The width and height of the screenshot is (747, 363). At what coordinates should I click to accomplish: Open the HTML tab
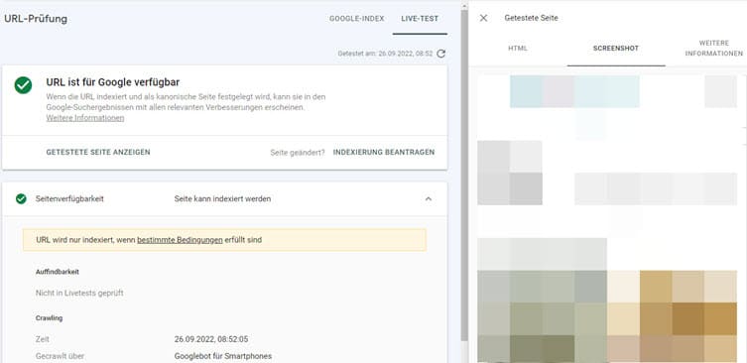coord(518,49)
